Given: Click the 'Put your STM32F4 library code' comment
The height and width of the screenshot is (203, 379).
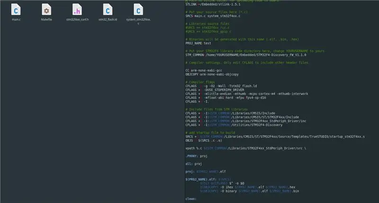Looking at the screenshot, I should [256, 51].
